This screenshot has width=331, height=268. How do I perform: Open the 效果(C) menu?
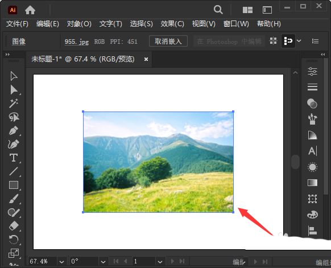[x=172, y=24]
